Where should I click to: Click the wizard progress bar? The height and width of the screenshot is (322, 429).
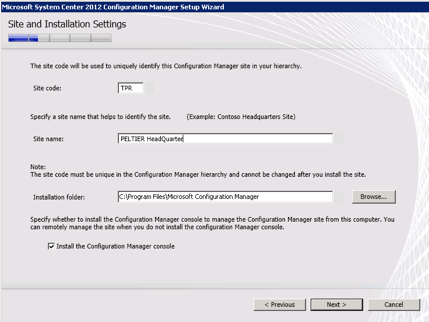pos(59,38)
